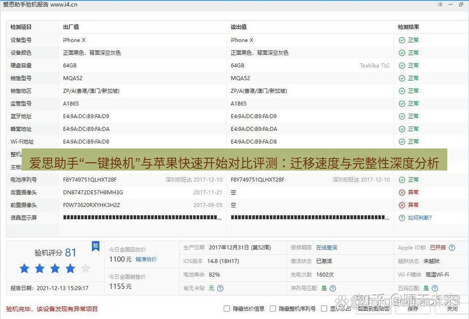Open the list menu icon in the title bar
Screen dimensions: 469x319
point(440,5)
